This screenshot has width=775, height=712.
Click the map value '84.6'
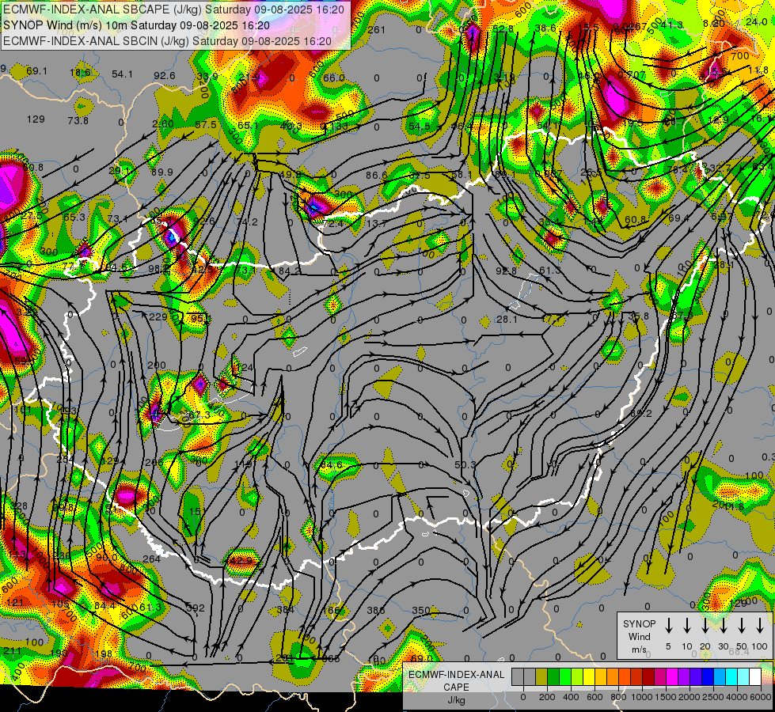pos(331,465)
